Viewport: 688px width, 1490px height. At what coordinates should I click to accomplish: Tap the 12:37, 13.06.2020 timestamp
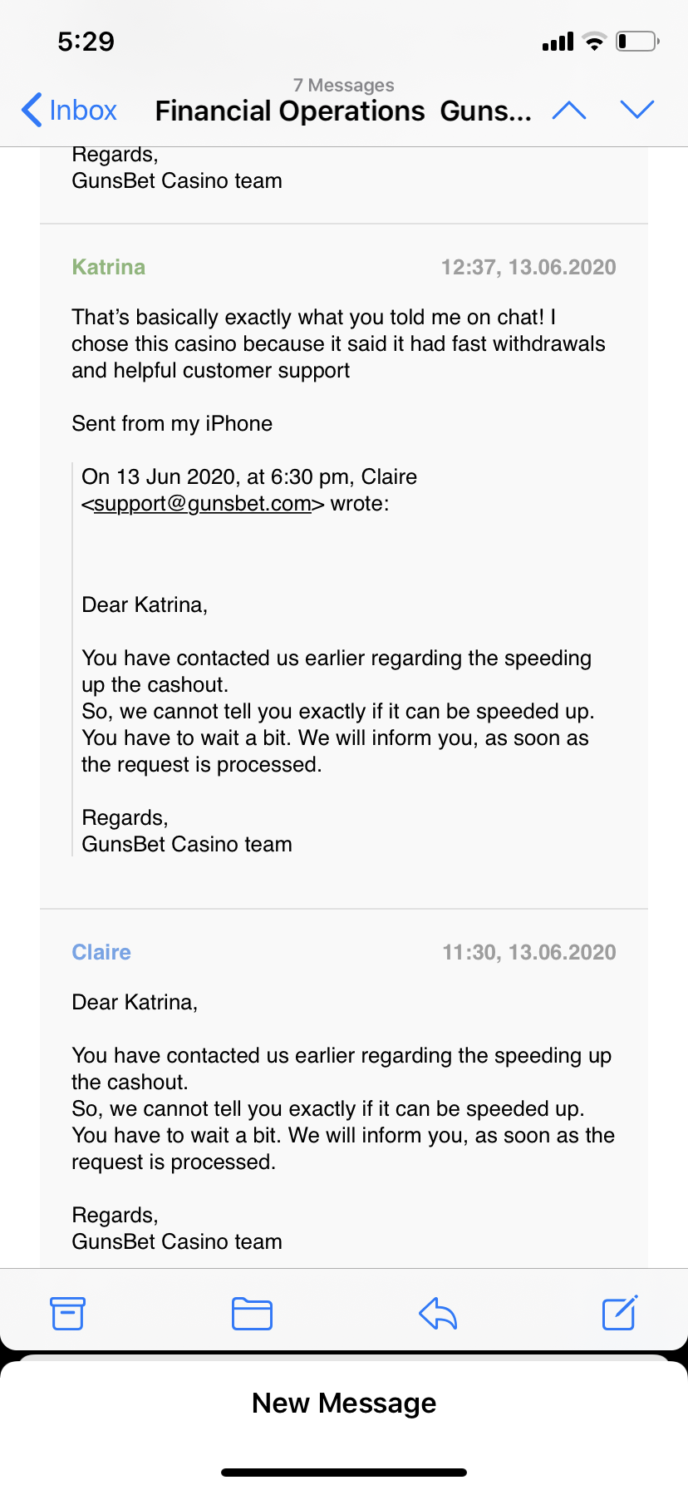528,267
